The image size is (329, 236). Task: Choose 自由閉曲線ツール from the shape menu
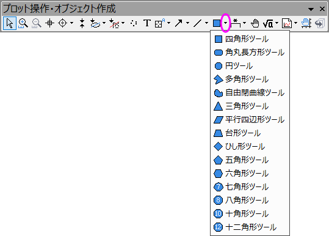click(x=250, y=93)
